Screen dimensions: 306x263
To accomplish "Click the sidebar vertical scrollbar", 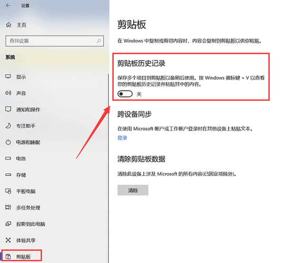I will [x=108, y=168].
